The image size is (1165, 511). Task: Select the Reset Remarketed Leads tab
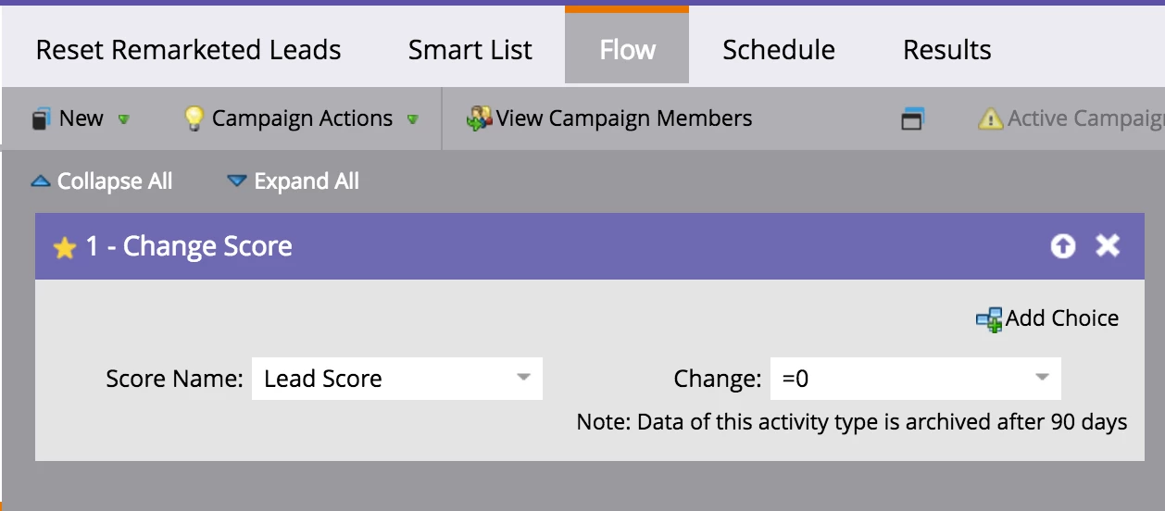(x=188, y=50)
